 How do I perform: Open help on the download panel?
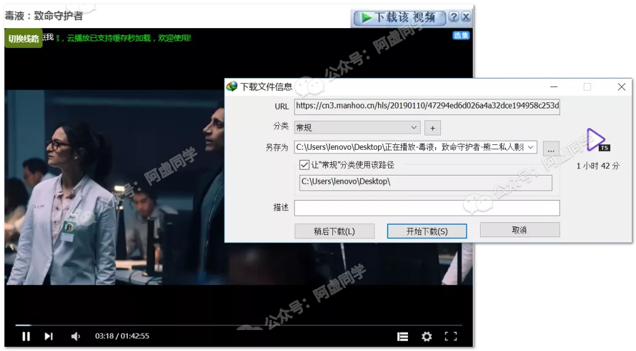454,17
